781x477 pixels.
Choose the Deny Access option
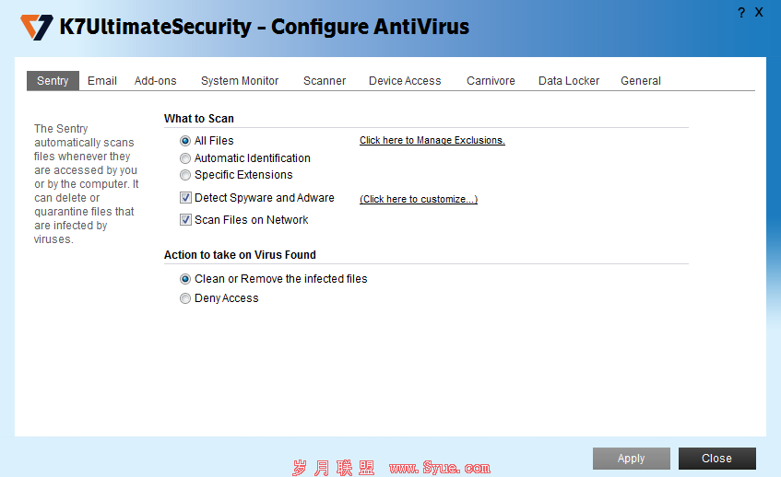click(185, 298)
